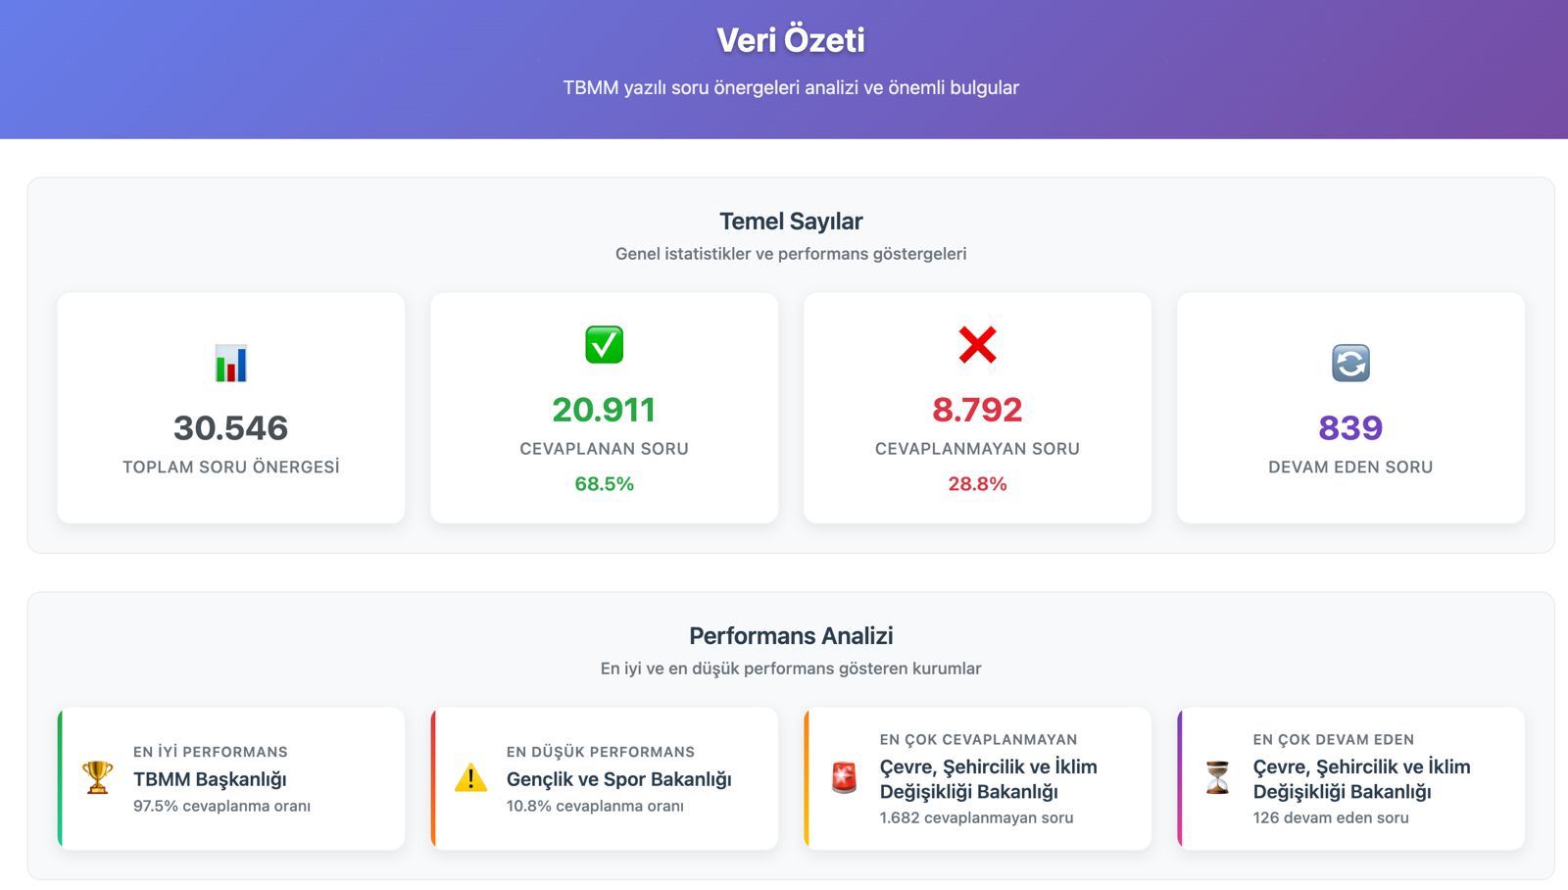Viewport: 1568px width, 890px height.
Task: Click the 126 devam eden soru text
Action: pyautogui.click(x=1330, y=818)
